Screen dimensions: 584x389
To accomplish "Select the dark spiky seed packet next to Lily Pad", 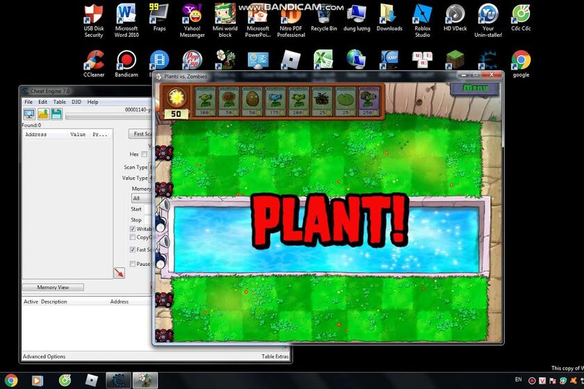I will click(322, 101).
